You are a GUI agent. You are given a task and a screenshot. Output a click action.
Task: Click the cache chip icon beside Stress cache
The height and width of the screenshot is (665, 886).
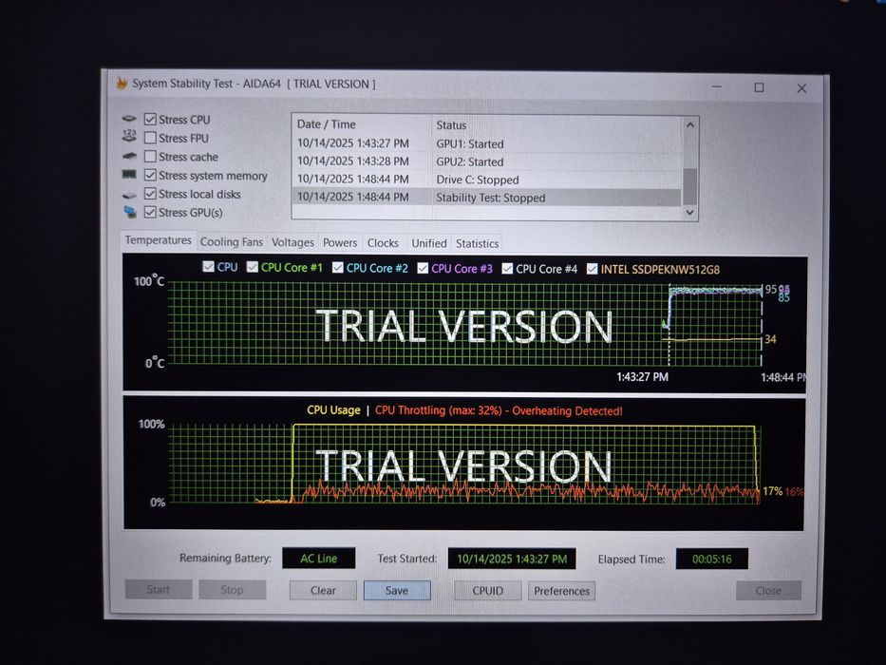point(129,156)
